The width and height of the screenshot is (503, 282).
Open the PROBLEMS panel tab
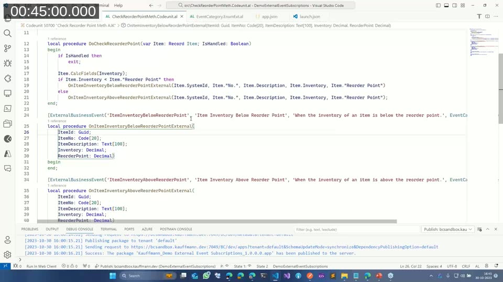coord(29,229)
